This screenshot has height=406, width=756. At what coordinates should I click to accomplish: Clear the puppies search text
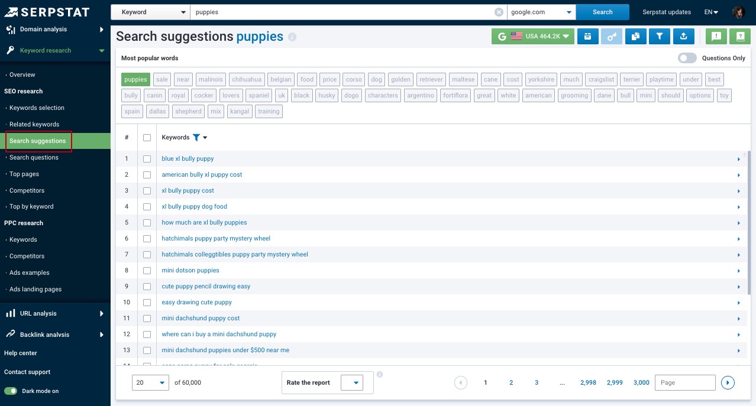(499, 12)
